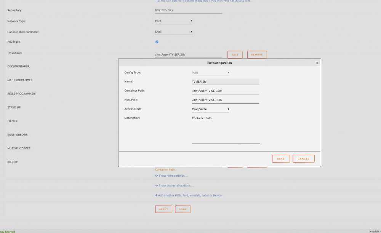Open the Config Type dropdown
The height and width of the screenshot is (233, 381).
pos(210,73)
